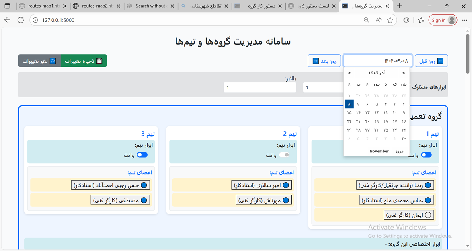472x251 pixels.
Task: Go to previous month with the right calendar chevron
Action: (404, 73)
